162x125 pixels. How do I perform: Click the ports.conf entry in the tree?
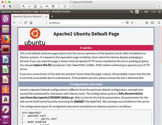(x=49, y=119)
